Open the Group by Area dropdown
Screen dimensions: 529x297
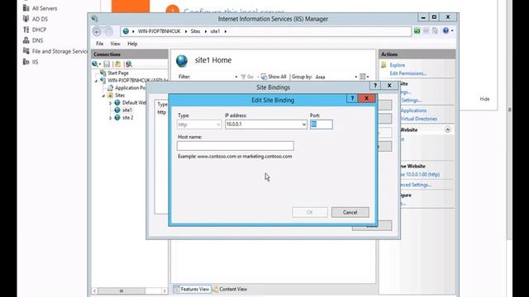pos(356,77)
